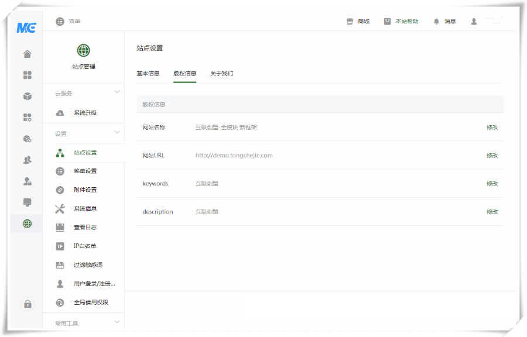Viewport: 527px width, 337px height.
Task: Select the globe site management sidebar icon
Action: coord(27,223)
